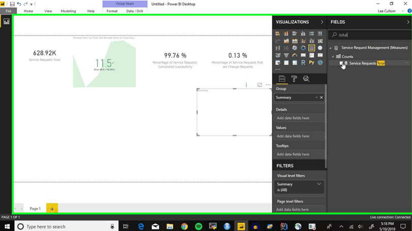Select the Stacked bar chart visual

(x=278, y=34)
